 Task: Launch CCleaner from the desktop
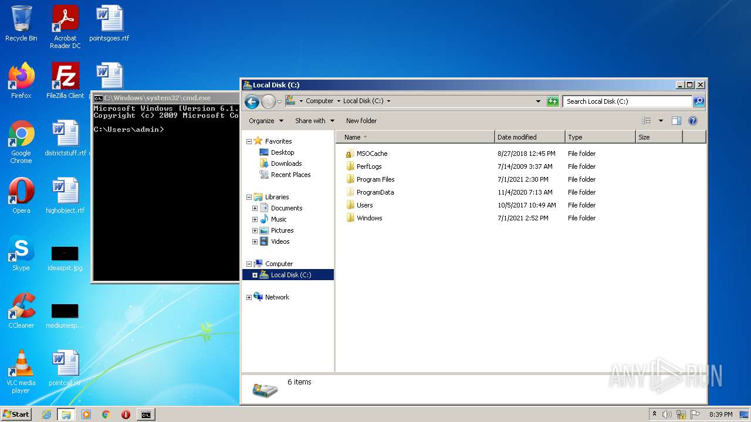pyautogui.click(x=21, y=311)
